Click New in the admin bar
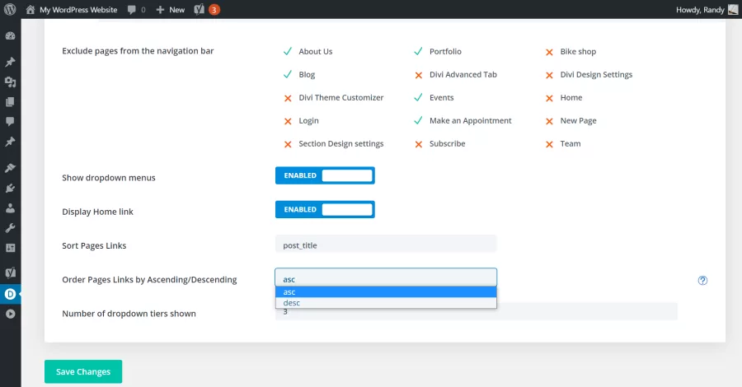The image size is (742, 387). point(177,10)
